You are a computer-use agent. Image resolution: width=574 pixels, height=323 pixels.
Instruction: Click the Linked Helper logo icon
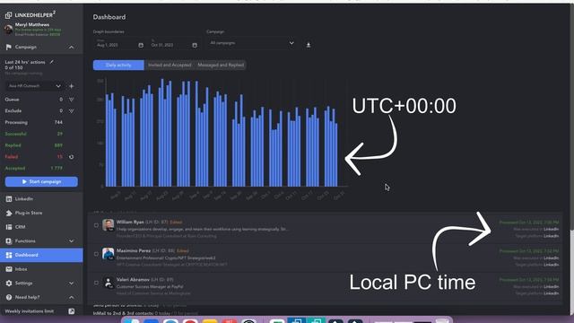[8, 15]
